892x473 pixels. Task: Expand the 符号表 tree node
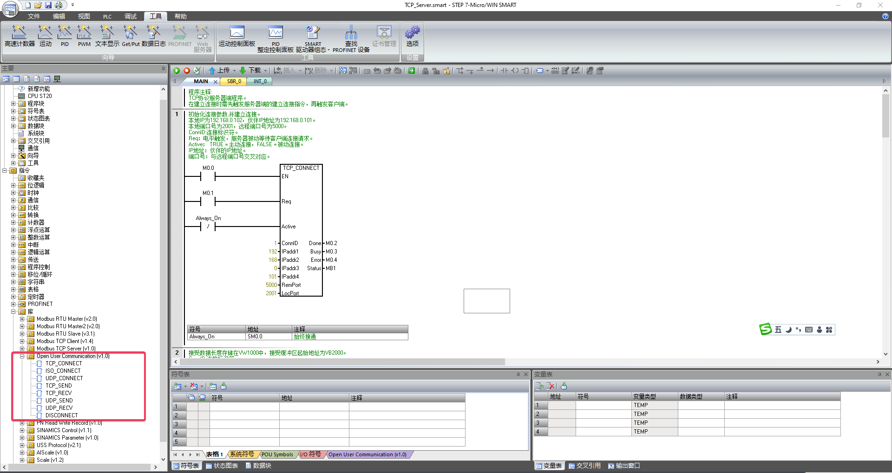click(x=13, y=111)
